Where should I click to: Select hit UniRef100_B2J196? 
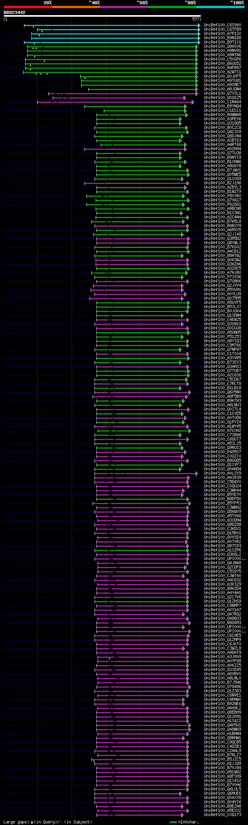(222, 183)
